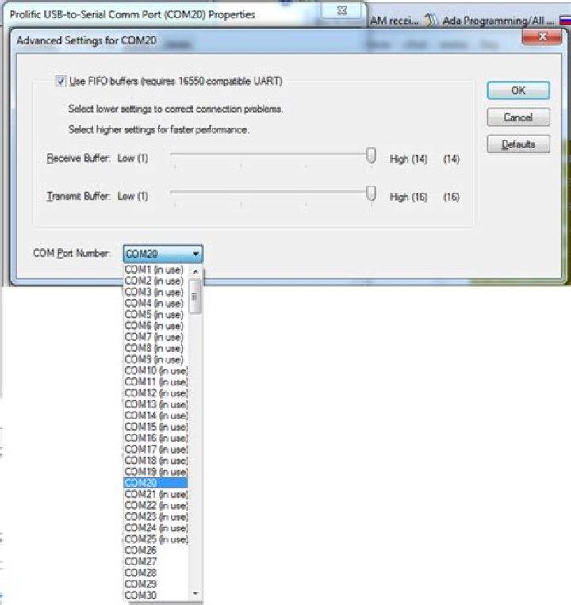Image resolution: width=571 pixels, height=605 pixels.
Task: Collapse the COM Port Number combo box
Action: point(163,254)
